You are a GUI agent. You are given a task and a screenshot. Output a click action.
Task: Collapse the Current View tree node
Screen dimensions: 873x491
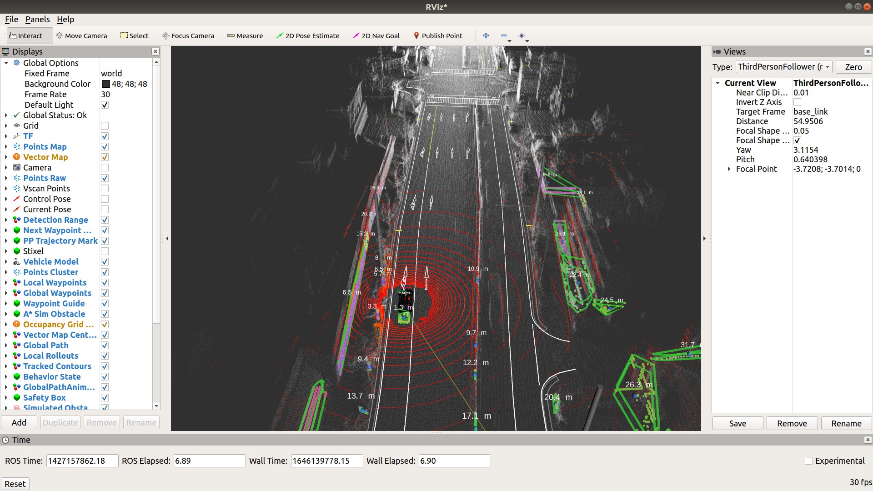pos(718,83)
